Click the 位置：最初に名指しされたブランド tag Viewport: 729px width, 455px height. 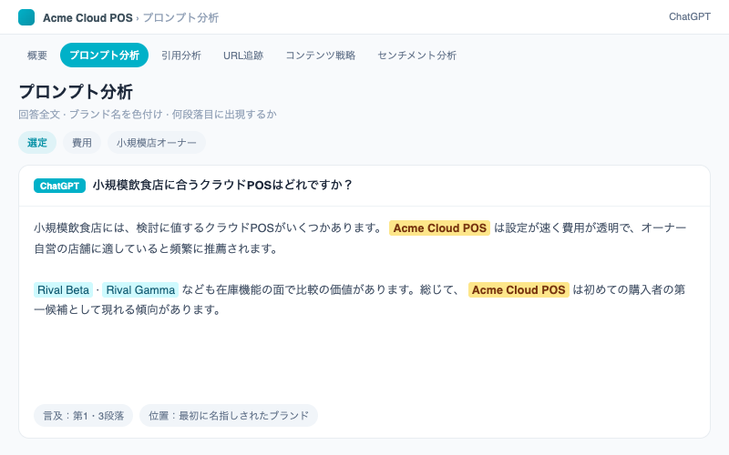[x=229, y=416]
